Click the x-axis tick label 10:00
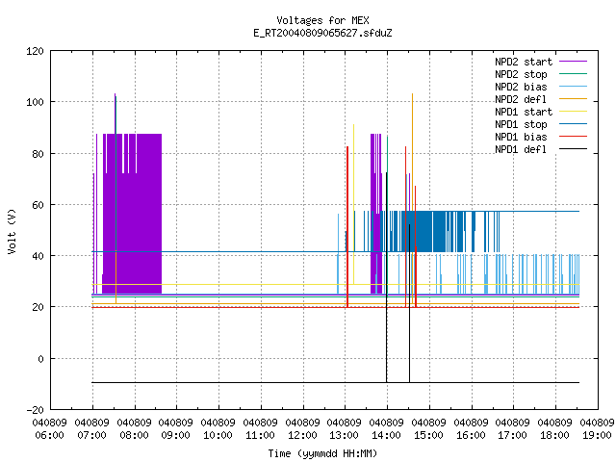The height and width of the screenshot is (462, 616). [218, 435]
